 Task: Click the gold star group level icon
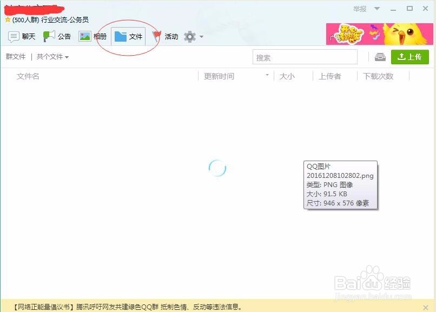tap(8, 20)
